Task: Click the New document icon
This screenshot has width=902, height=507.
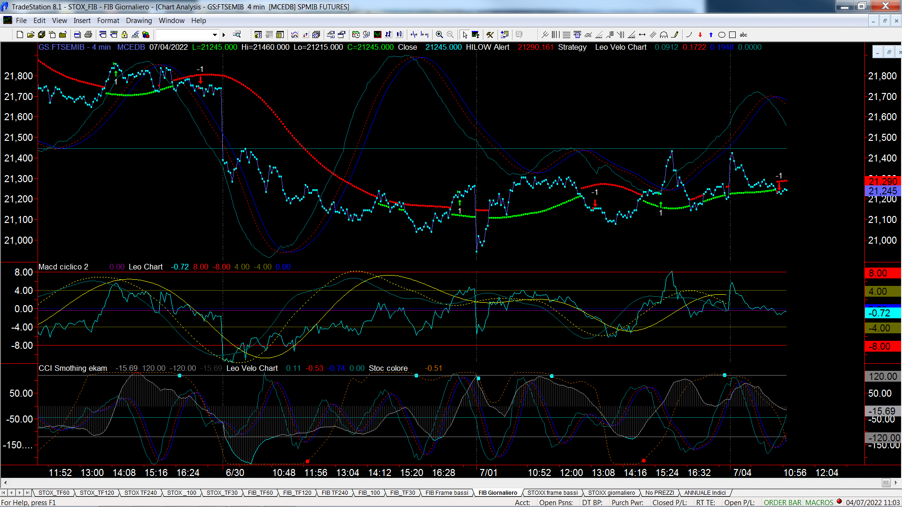Action: click(20, 34)
